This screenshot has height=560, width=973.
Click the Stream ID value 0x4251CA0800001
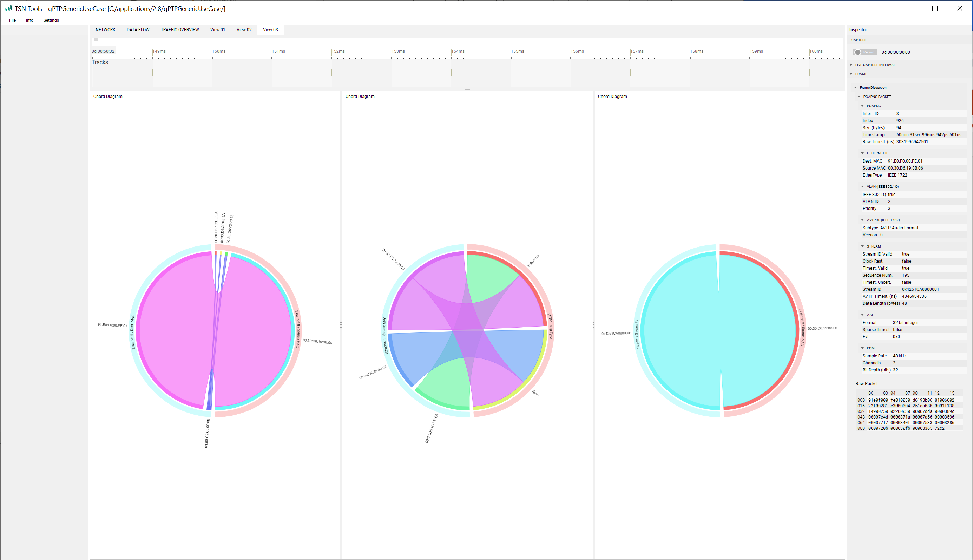920,289
